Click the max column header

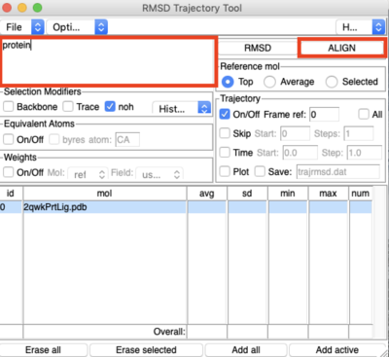click(328, 194)
